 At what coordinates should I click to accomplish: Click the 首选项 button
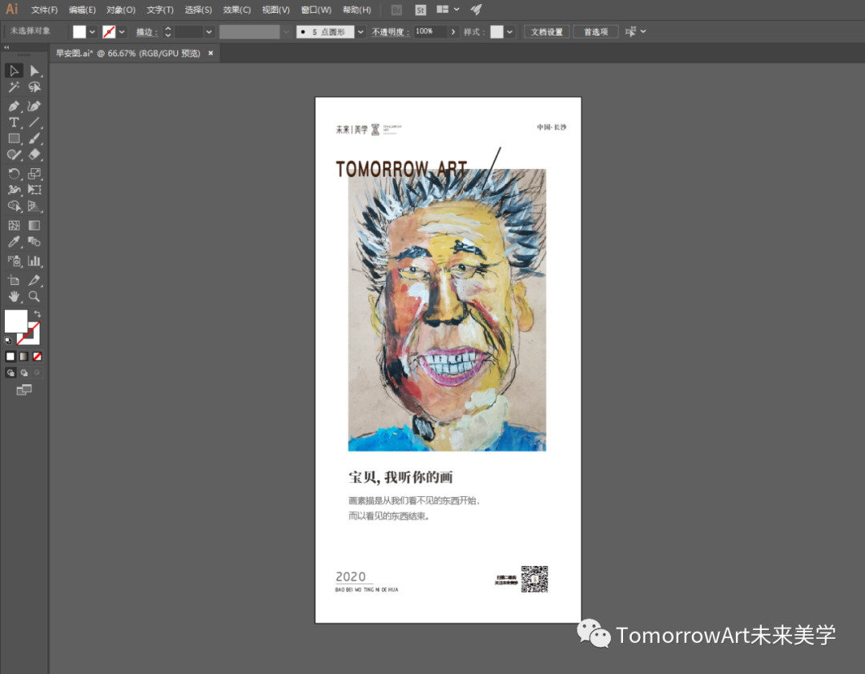[x=596, y=32]
